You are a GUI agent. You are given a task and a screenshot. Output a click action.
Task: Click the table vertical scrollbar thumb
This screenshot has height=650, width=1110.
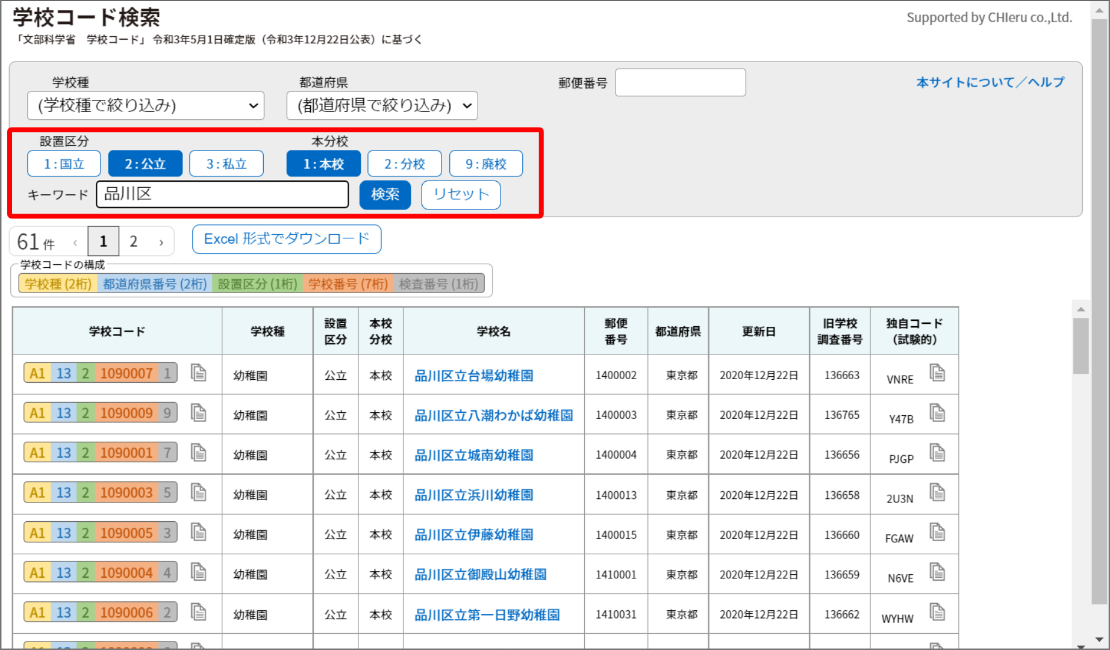(1081, 346)
